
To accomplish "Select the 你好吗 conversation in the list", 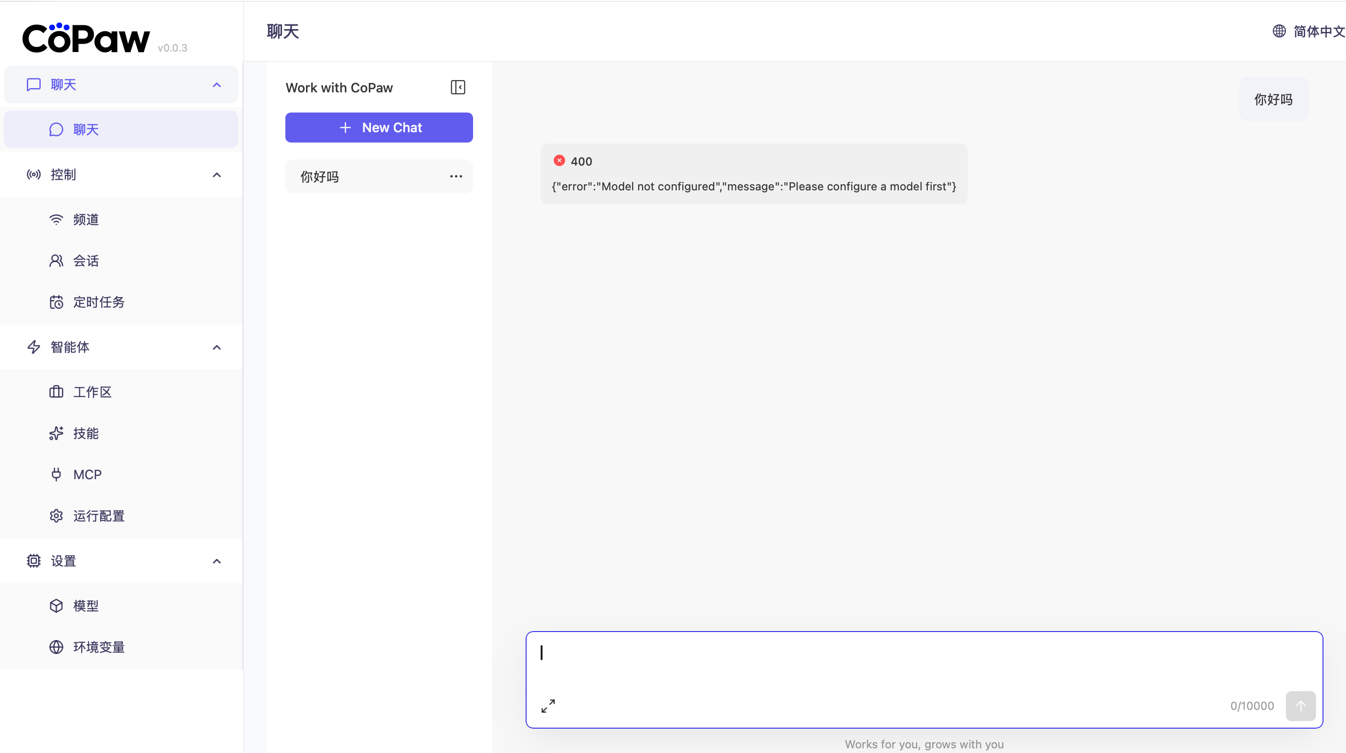I will pos(379,176).
